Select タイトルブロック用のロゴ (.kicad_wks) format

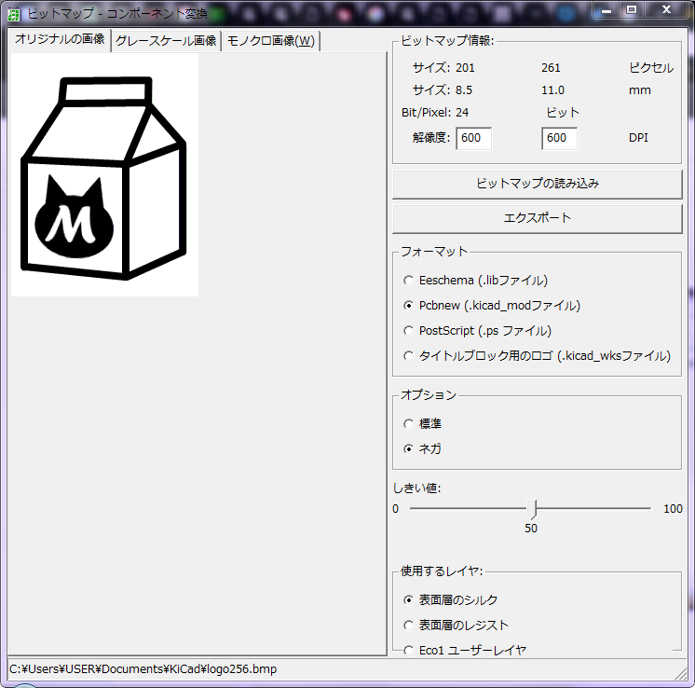click(537, 356)
